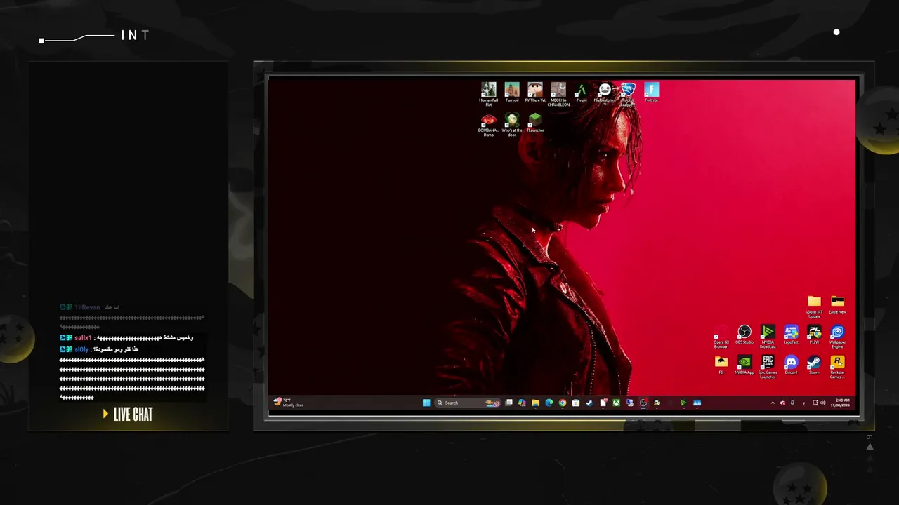
Task: Open the Eagle New folder
Action: (837, 304)
